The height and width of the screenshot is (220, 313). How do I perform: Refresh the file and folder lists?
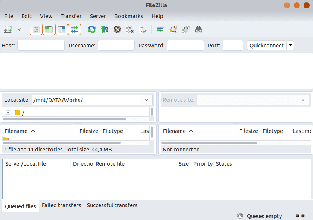point(91,29)
